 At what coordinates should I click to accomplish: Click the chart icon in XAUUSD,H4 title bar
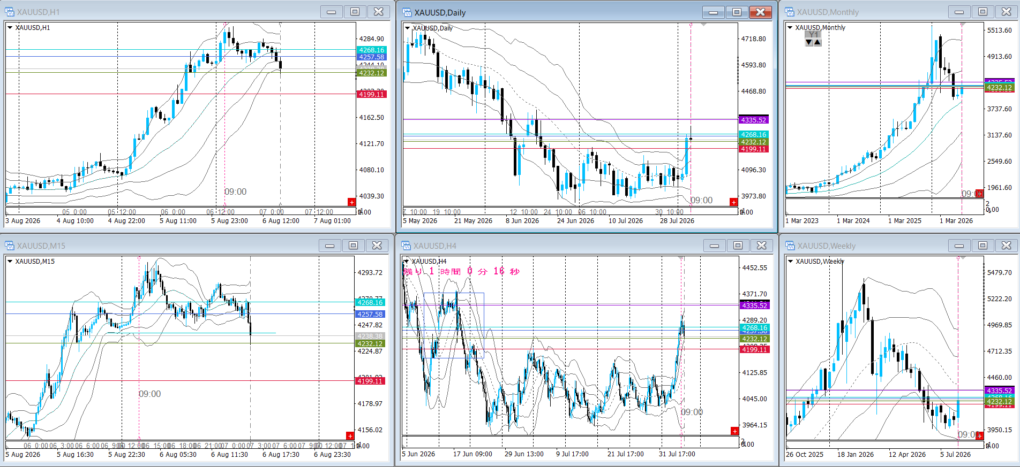click(x=406, y=246)
